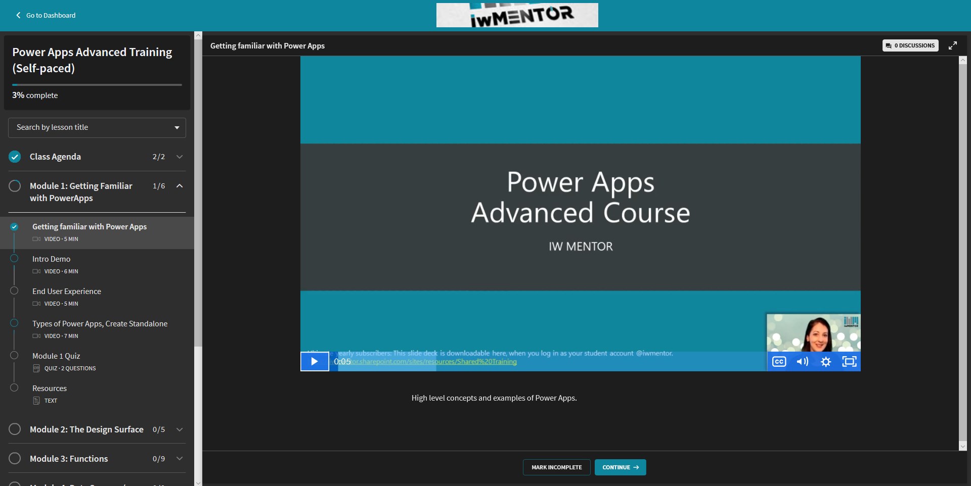The width and height of the screenshot is (971, 486).
Task: Mark the lesson incomplete
Action: pos(556,467)
